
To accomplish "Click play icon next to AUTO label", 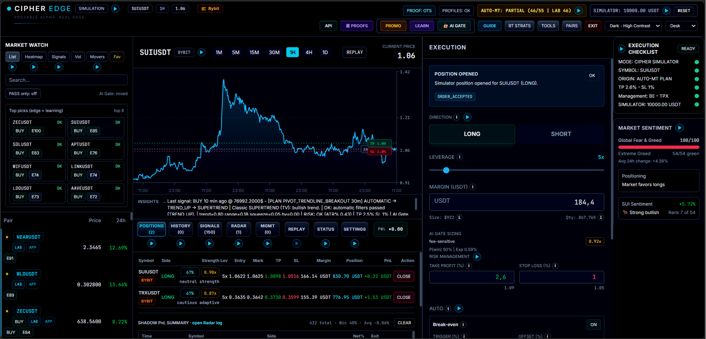I will 459,308.
